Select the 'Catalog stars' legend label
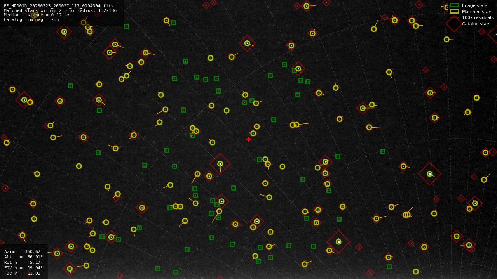 tap(476, 24)
